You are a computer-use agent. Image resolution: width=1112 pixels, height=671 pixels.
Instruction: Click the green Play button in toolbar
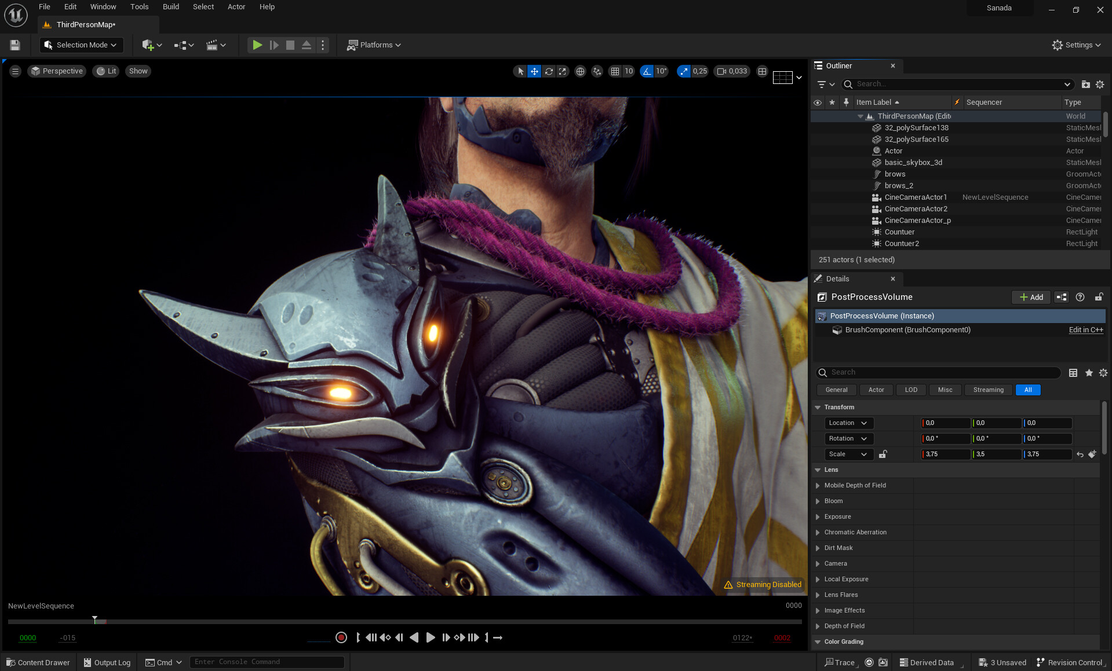[x=257, y=45]
